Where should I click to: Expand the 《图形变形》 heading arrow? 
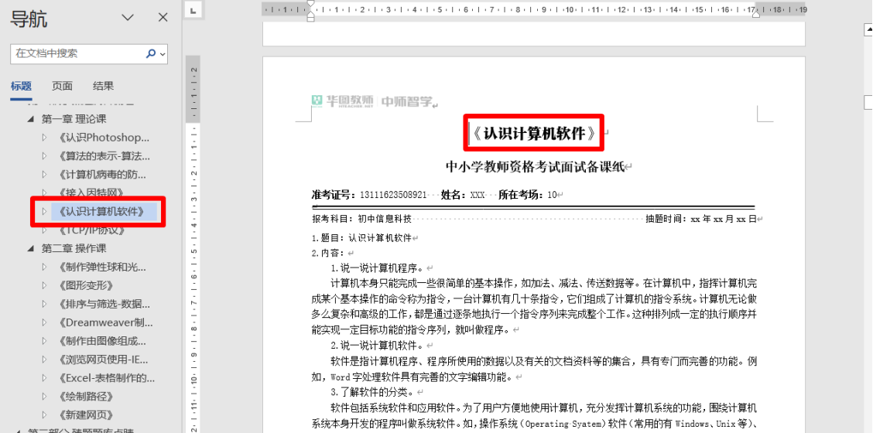(45, 286)
